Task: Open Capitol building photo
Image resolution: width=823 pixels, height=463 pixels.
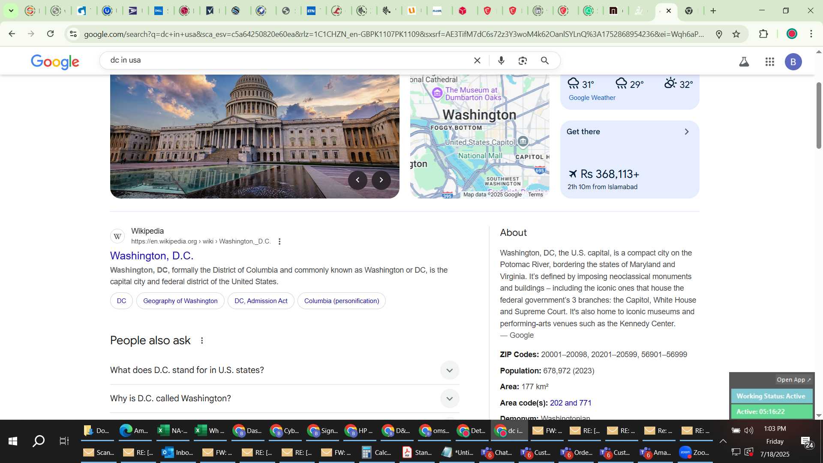Action: pos(255,136)
